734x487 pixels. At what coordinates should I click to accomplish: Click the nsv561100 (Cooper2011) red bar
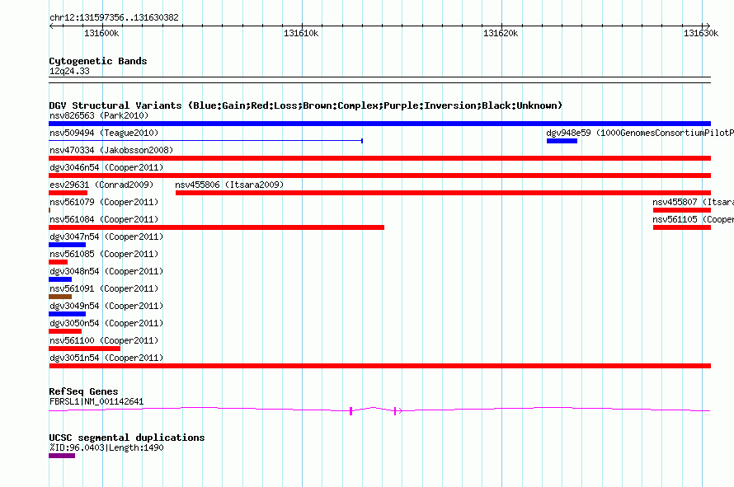click(x=84, y=349)
